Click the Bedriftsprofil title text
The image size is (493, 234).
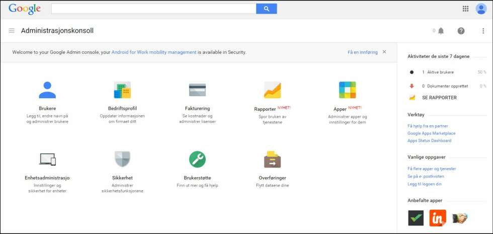(122, 108)
